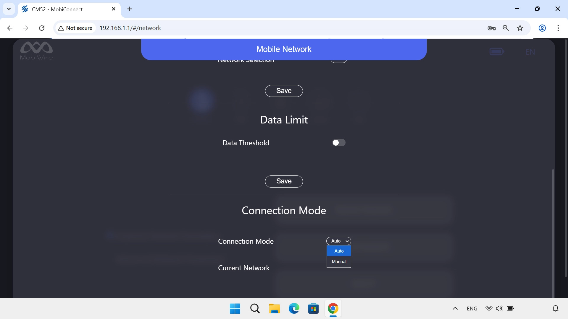Click Save under Data Limit
Viewport: 568px width, 319px height.
284,181
